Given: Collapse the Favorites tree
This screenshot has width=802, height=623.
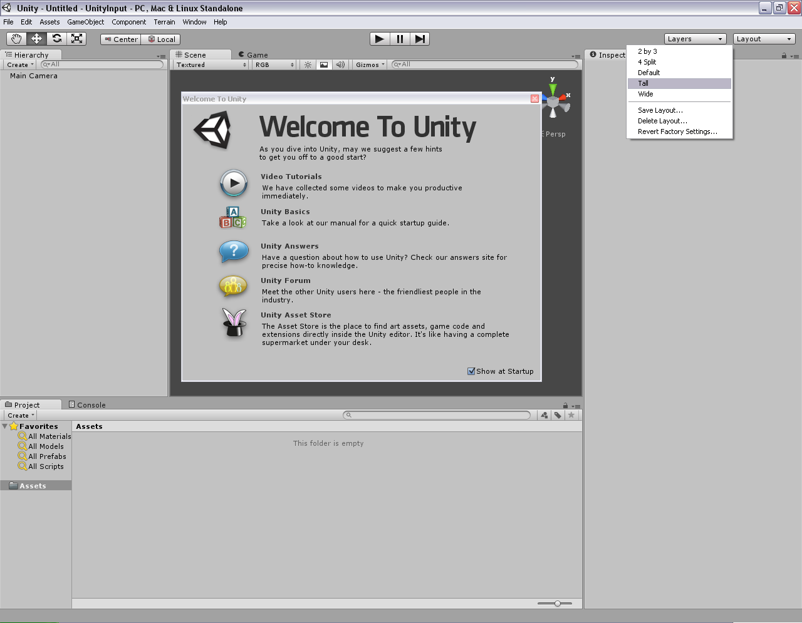Looking at the screenshot, I should 5,426.
